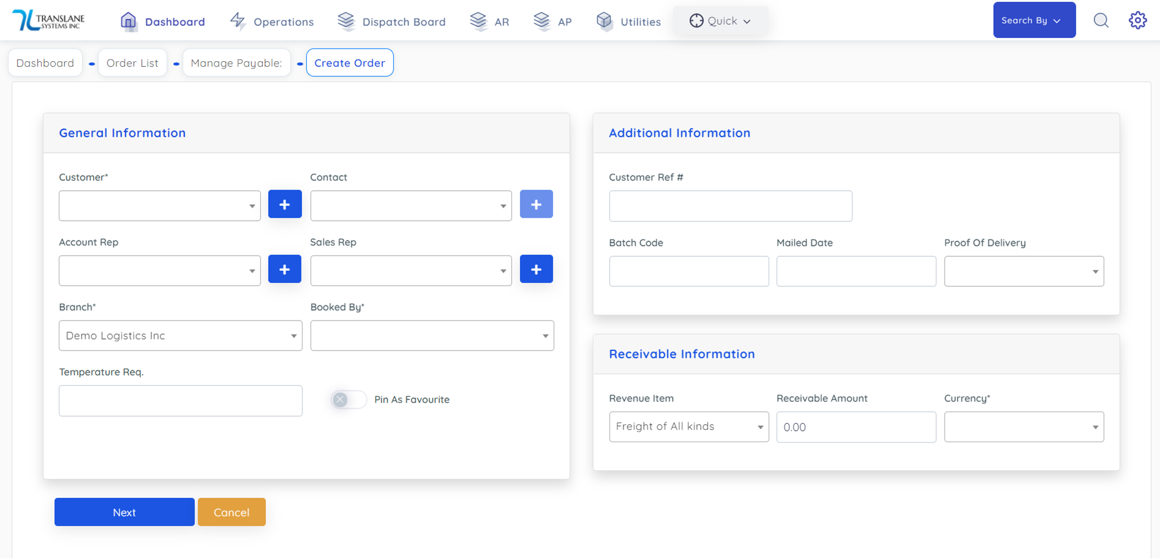Open the Dispatch Board menu

(x=392, y=22)
